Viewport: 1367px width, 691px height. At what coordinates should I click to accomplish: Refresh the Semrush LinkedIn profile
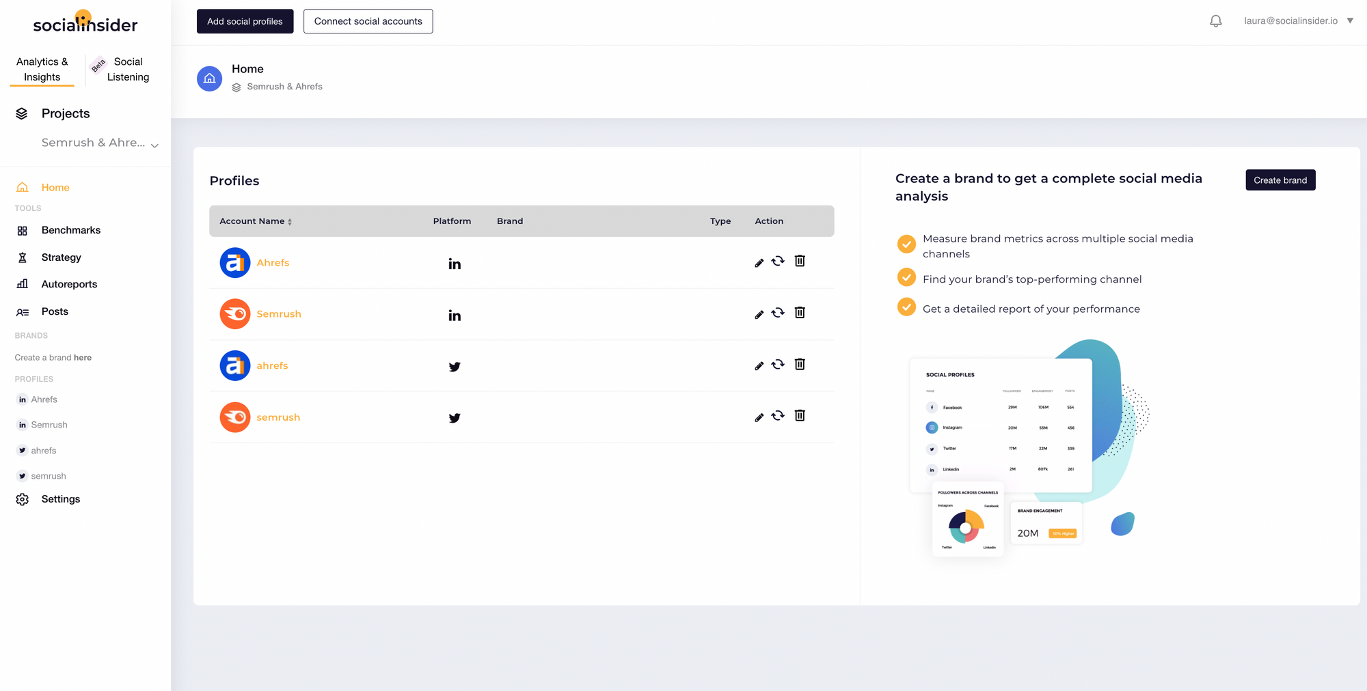(x=778, y=313)
